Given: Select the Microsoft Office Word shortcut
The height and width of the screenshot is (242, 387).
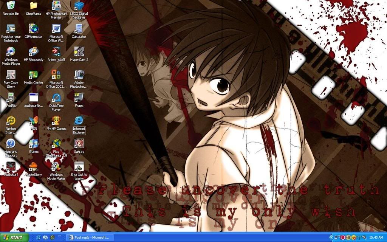Looking at the screenshot, I should click(x=56, y=33).
